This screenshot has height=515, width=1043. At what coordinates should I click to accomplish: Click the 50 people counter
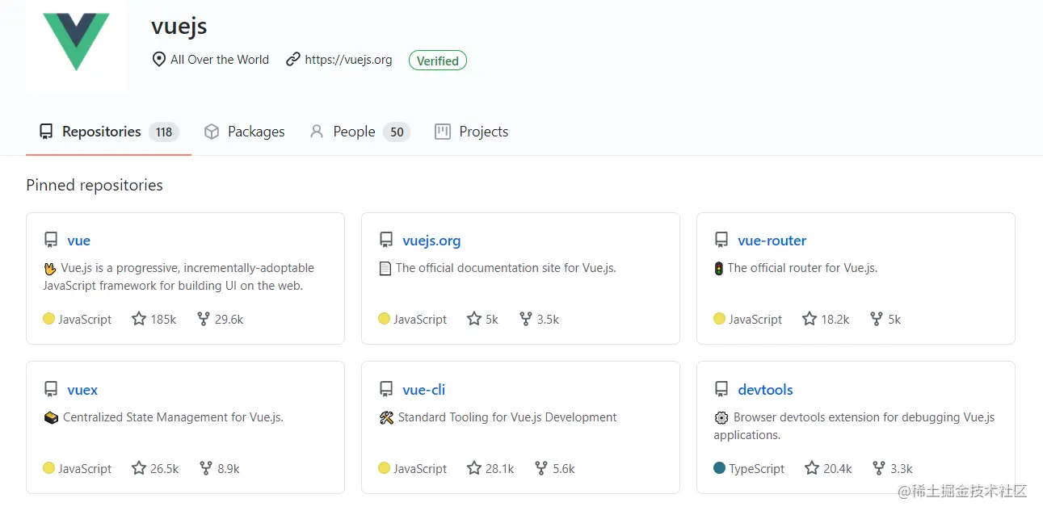tap(397, 132)
